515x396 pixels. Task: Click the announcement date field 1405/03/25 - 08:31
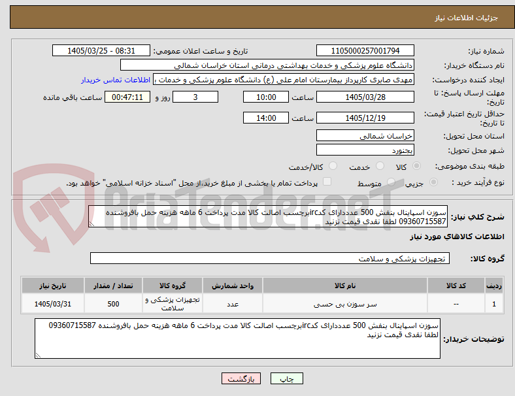(x=101, y=51)
